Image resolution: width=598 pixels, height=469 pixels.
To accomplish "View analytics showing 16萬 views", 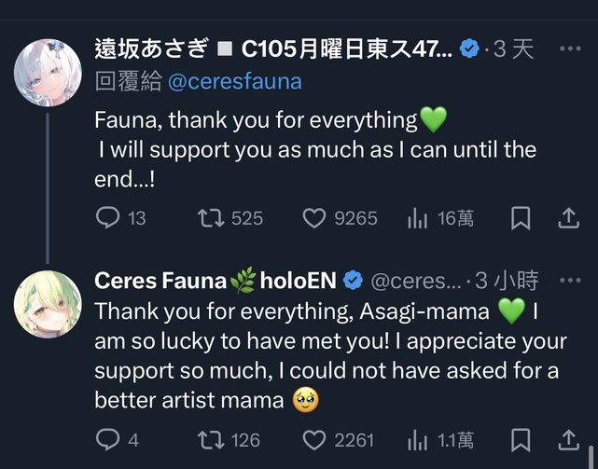I will coord(417,218).
